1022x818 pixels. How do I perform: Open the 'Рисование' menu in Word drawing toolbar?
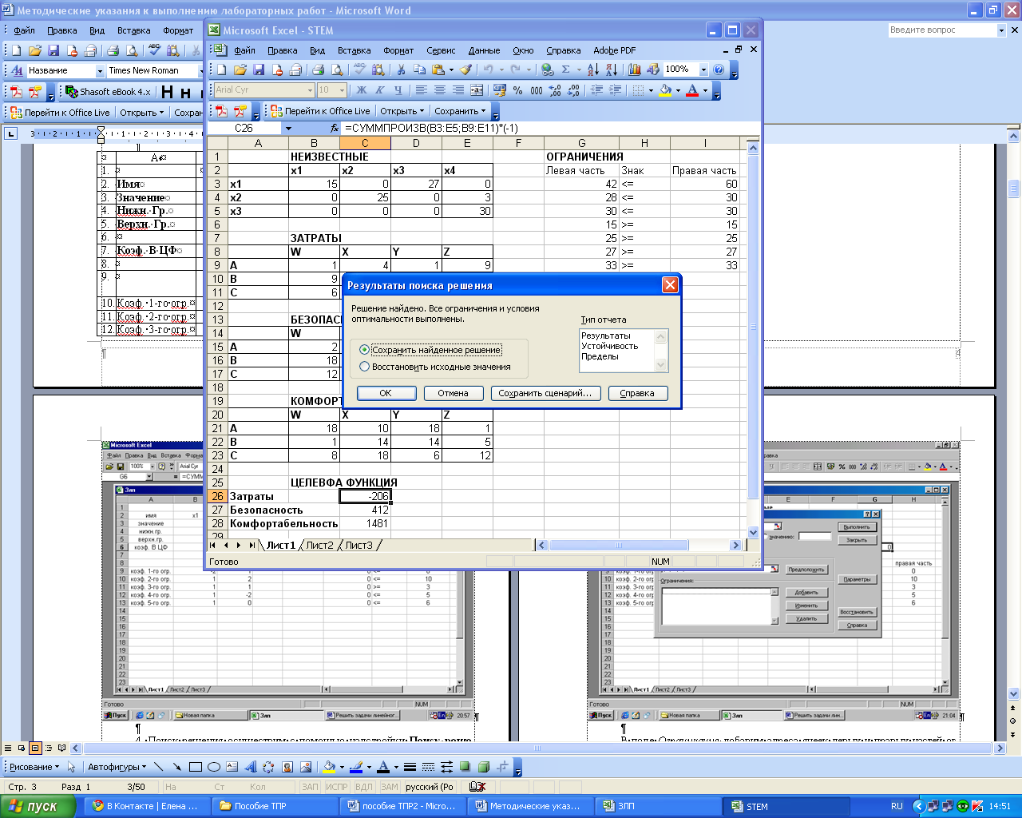coord(34,767)
